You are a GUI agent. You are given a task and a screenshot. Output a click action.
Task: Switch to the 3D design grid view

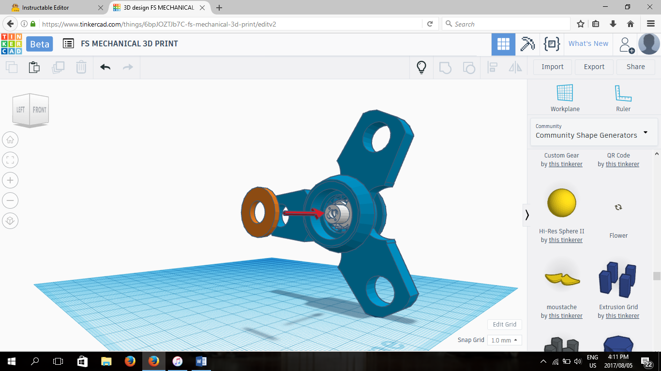click(x=503, y=44)
